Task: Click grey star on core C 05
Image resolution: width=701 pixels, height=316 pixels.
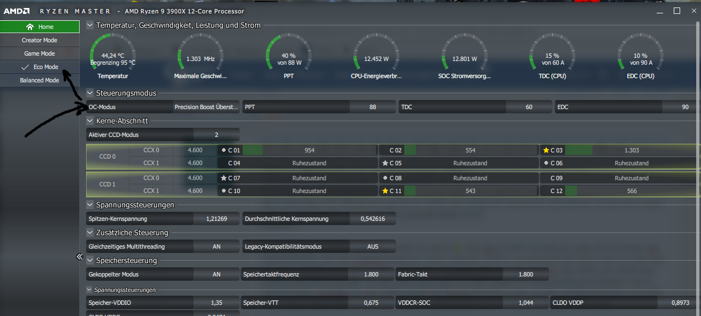Action: coord(384,163)
